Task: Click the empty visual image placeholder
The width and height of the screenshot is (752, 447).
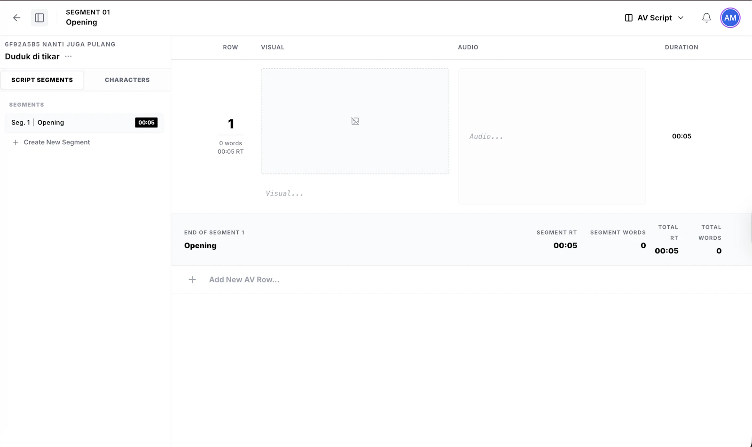Action: (355, 121)
